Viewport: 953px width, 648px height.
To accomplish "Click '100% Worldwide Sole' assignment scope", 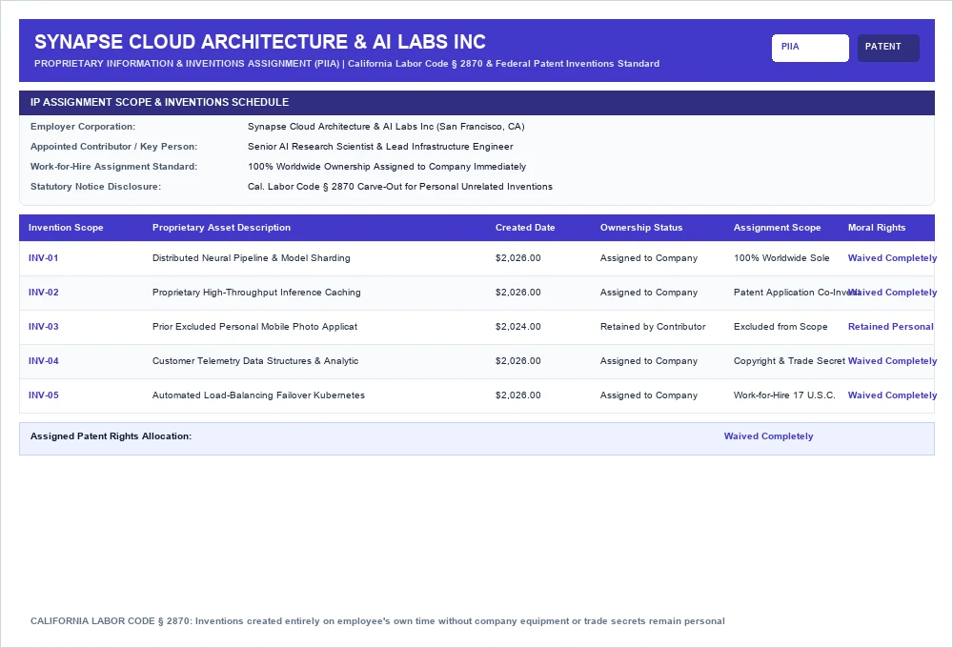I will [x=781, y=257].
